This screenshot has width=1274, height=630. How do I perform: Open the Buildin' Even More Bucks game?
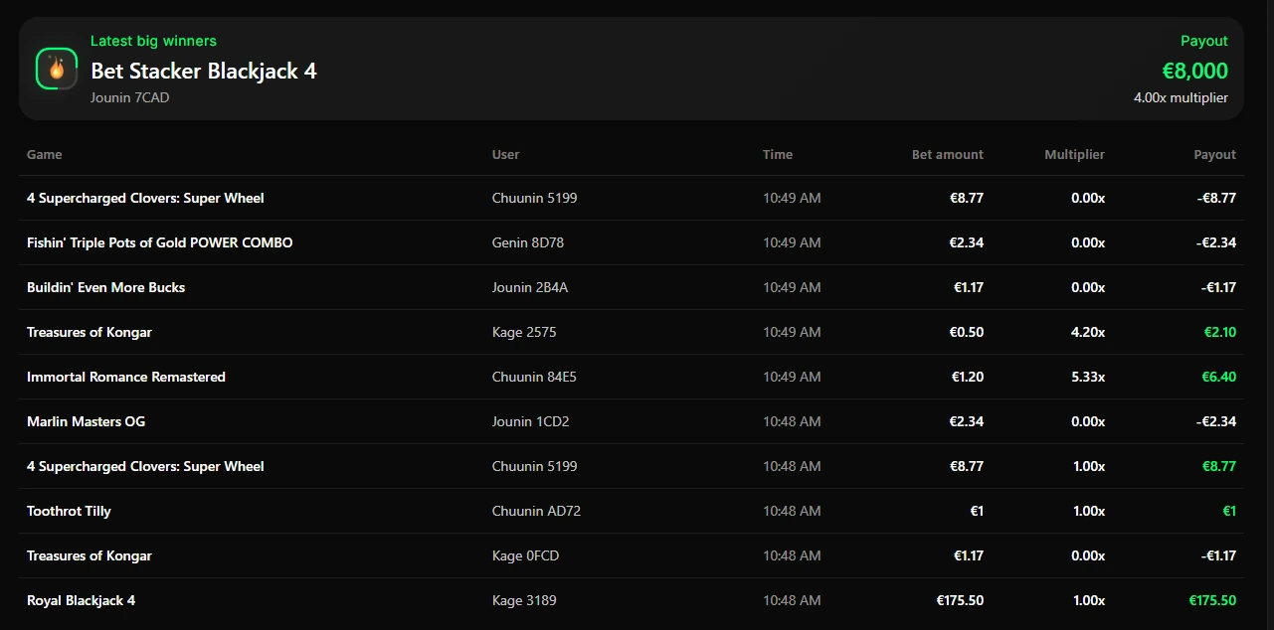tap(106, 287)
